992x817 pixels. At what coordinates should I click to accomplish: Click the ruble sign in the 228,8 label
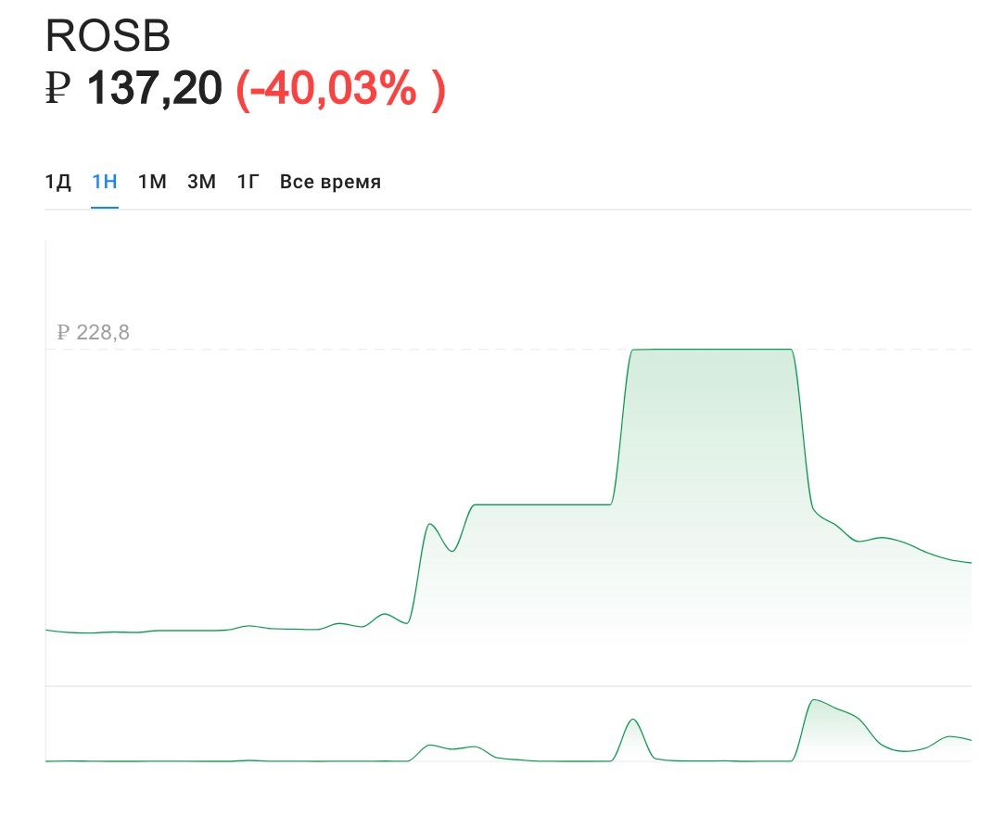tap(63, 332)
